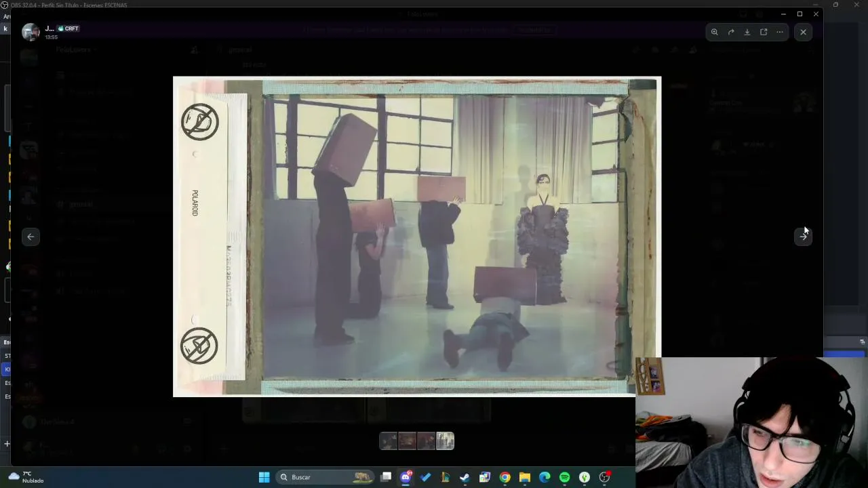Open the weather widget showing 7°C Nublado

tap(26, 477)
